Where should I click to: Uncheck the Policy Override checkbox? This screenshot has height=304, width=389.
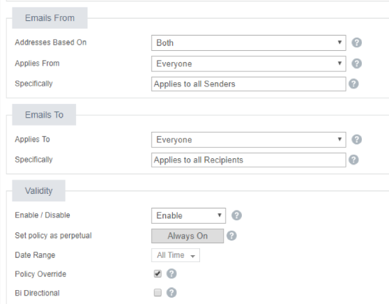pyautogui.click(x=158, y=274)
